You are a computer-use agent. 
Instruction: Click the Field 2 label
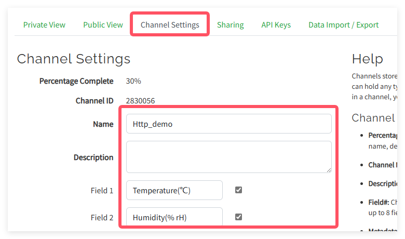102,218
